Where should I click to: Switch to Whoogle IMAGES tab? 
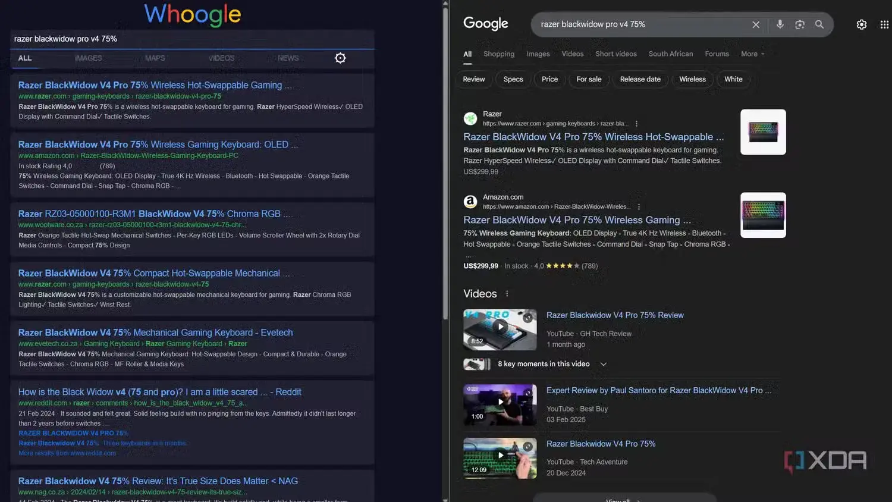(x=89, y=58)
